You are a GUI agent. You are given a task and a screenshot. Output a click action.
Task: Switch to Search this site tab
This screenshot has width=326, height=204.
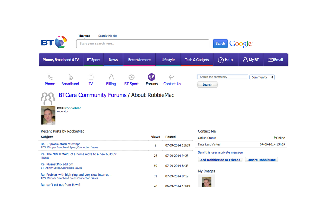[x=108, y=36]
